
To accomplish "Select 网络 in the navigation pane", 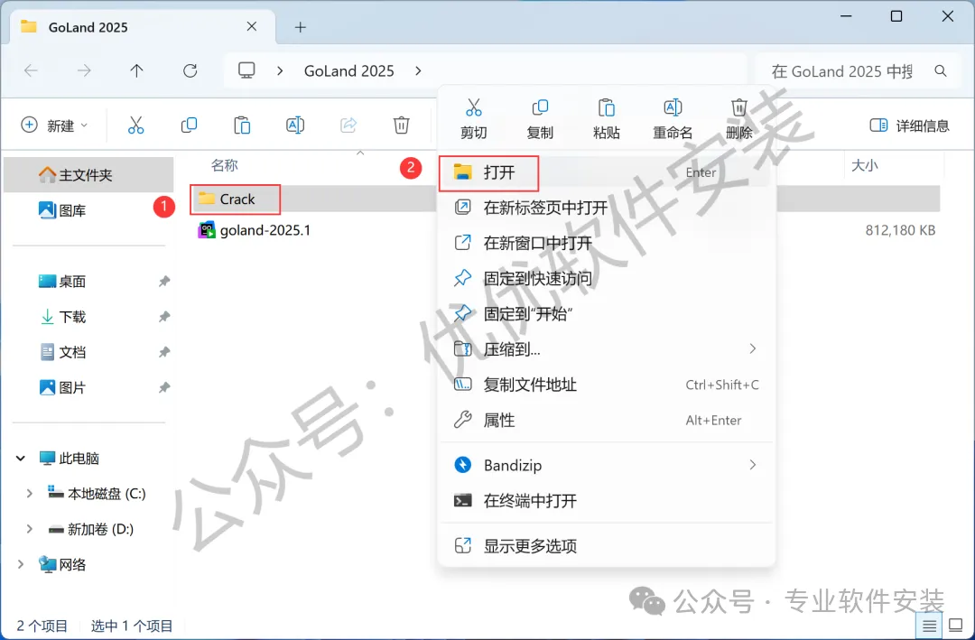I will coord(61,564).
